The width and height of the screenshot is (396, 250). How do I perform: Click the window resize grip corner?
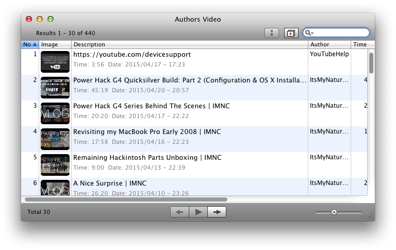click(x=371, y=216)
